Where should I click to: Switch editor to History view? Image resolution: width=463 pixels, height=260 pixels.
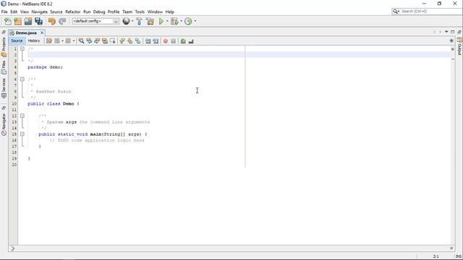(x=34, y=40)
